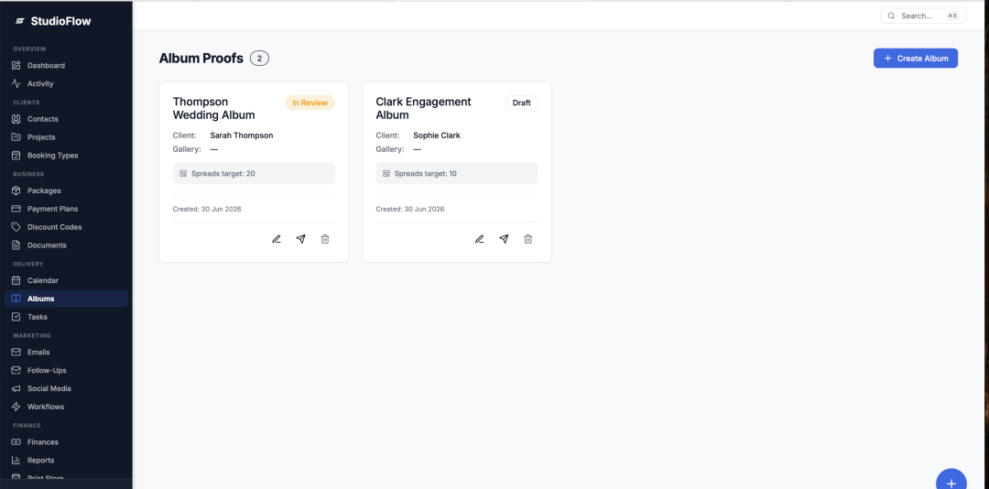Click 'Spreads target: 10' text
The width and height of the screenshot is (989, 489).
(x=426, y=173)
